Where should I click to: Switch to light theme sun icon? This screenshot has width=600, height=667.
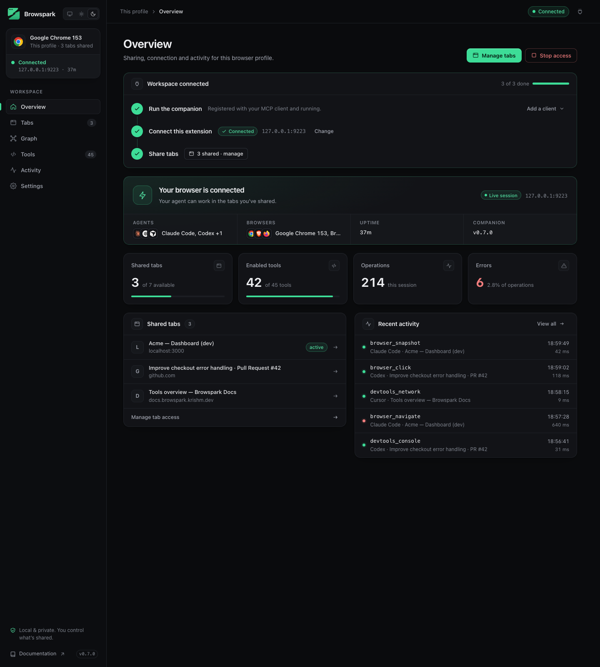[81, 14]
